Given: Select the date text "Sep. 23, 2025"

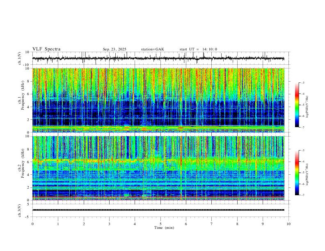Looking at the screenshot, I should (114, 49).
